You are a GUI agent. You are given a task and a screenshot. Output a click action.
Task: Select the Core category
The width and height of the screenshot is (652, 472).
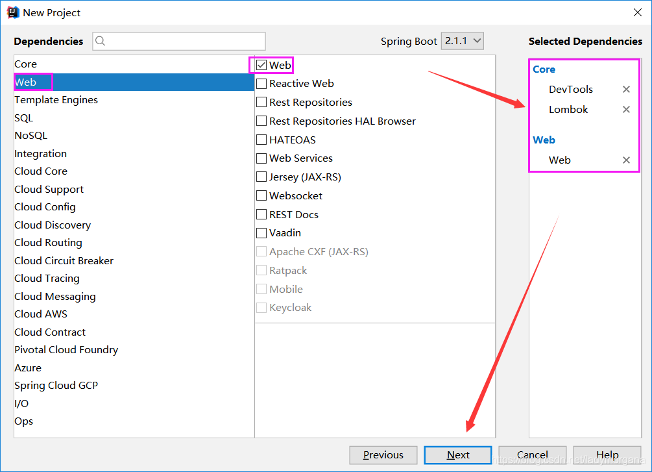134,64
